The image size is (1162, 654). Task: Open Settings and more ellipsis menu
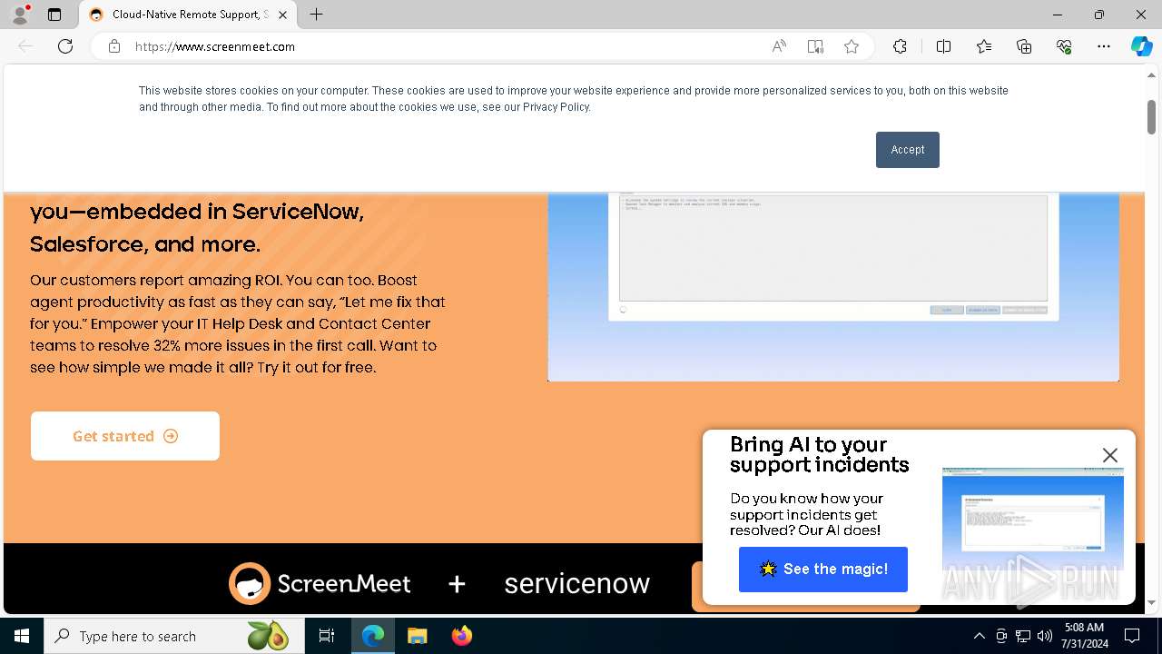pyautogui.click(x=1104, y=46)
